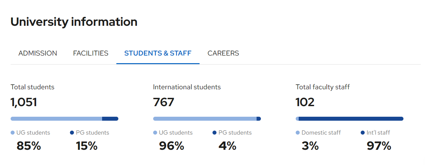Click the Total faculty staff progress bar
Image resolution: width=425 pixels, height=165 pixels.
349,119
